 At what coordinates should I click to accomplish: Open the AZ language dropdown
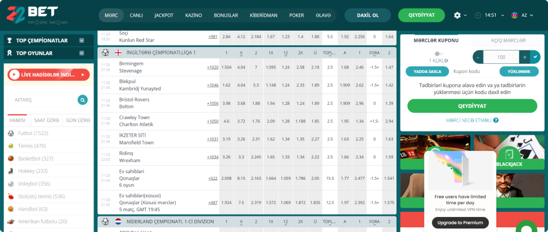[x=532, y=16]
